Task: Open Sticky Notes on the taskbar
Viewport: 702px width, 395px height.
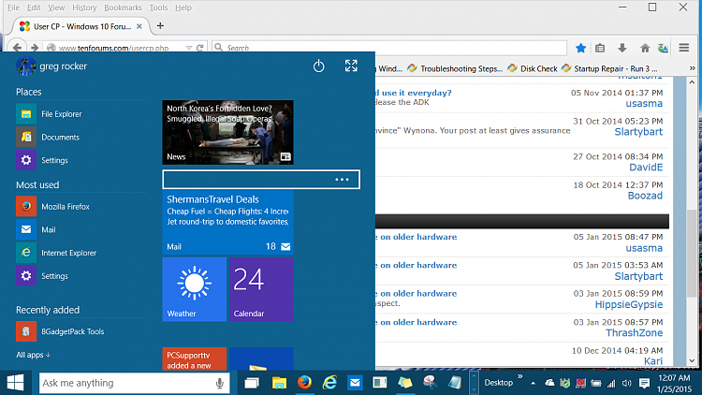Action: [404, 383]
